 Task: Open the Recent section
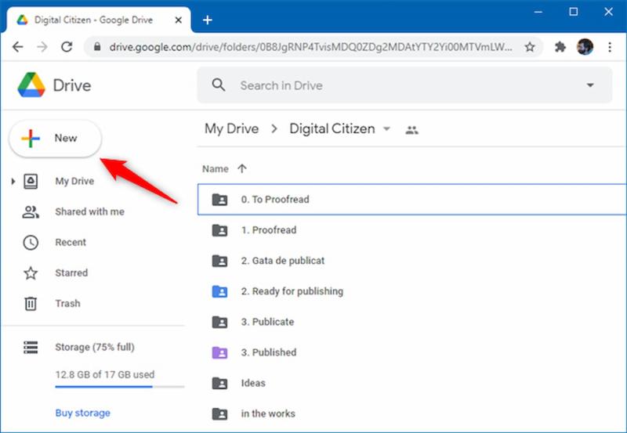pos(71,243)
